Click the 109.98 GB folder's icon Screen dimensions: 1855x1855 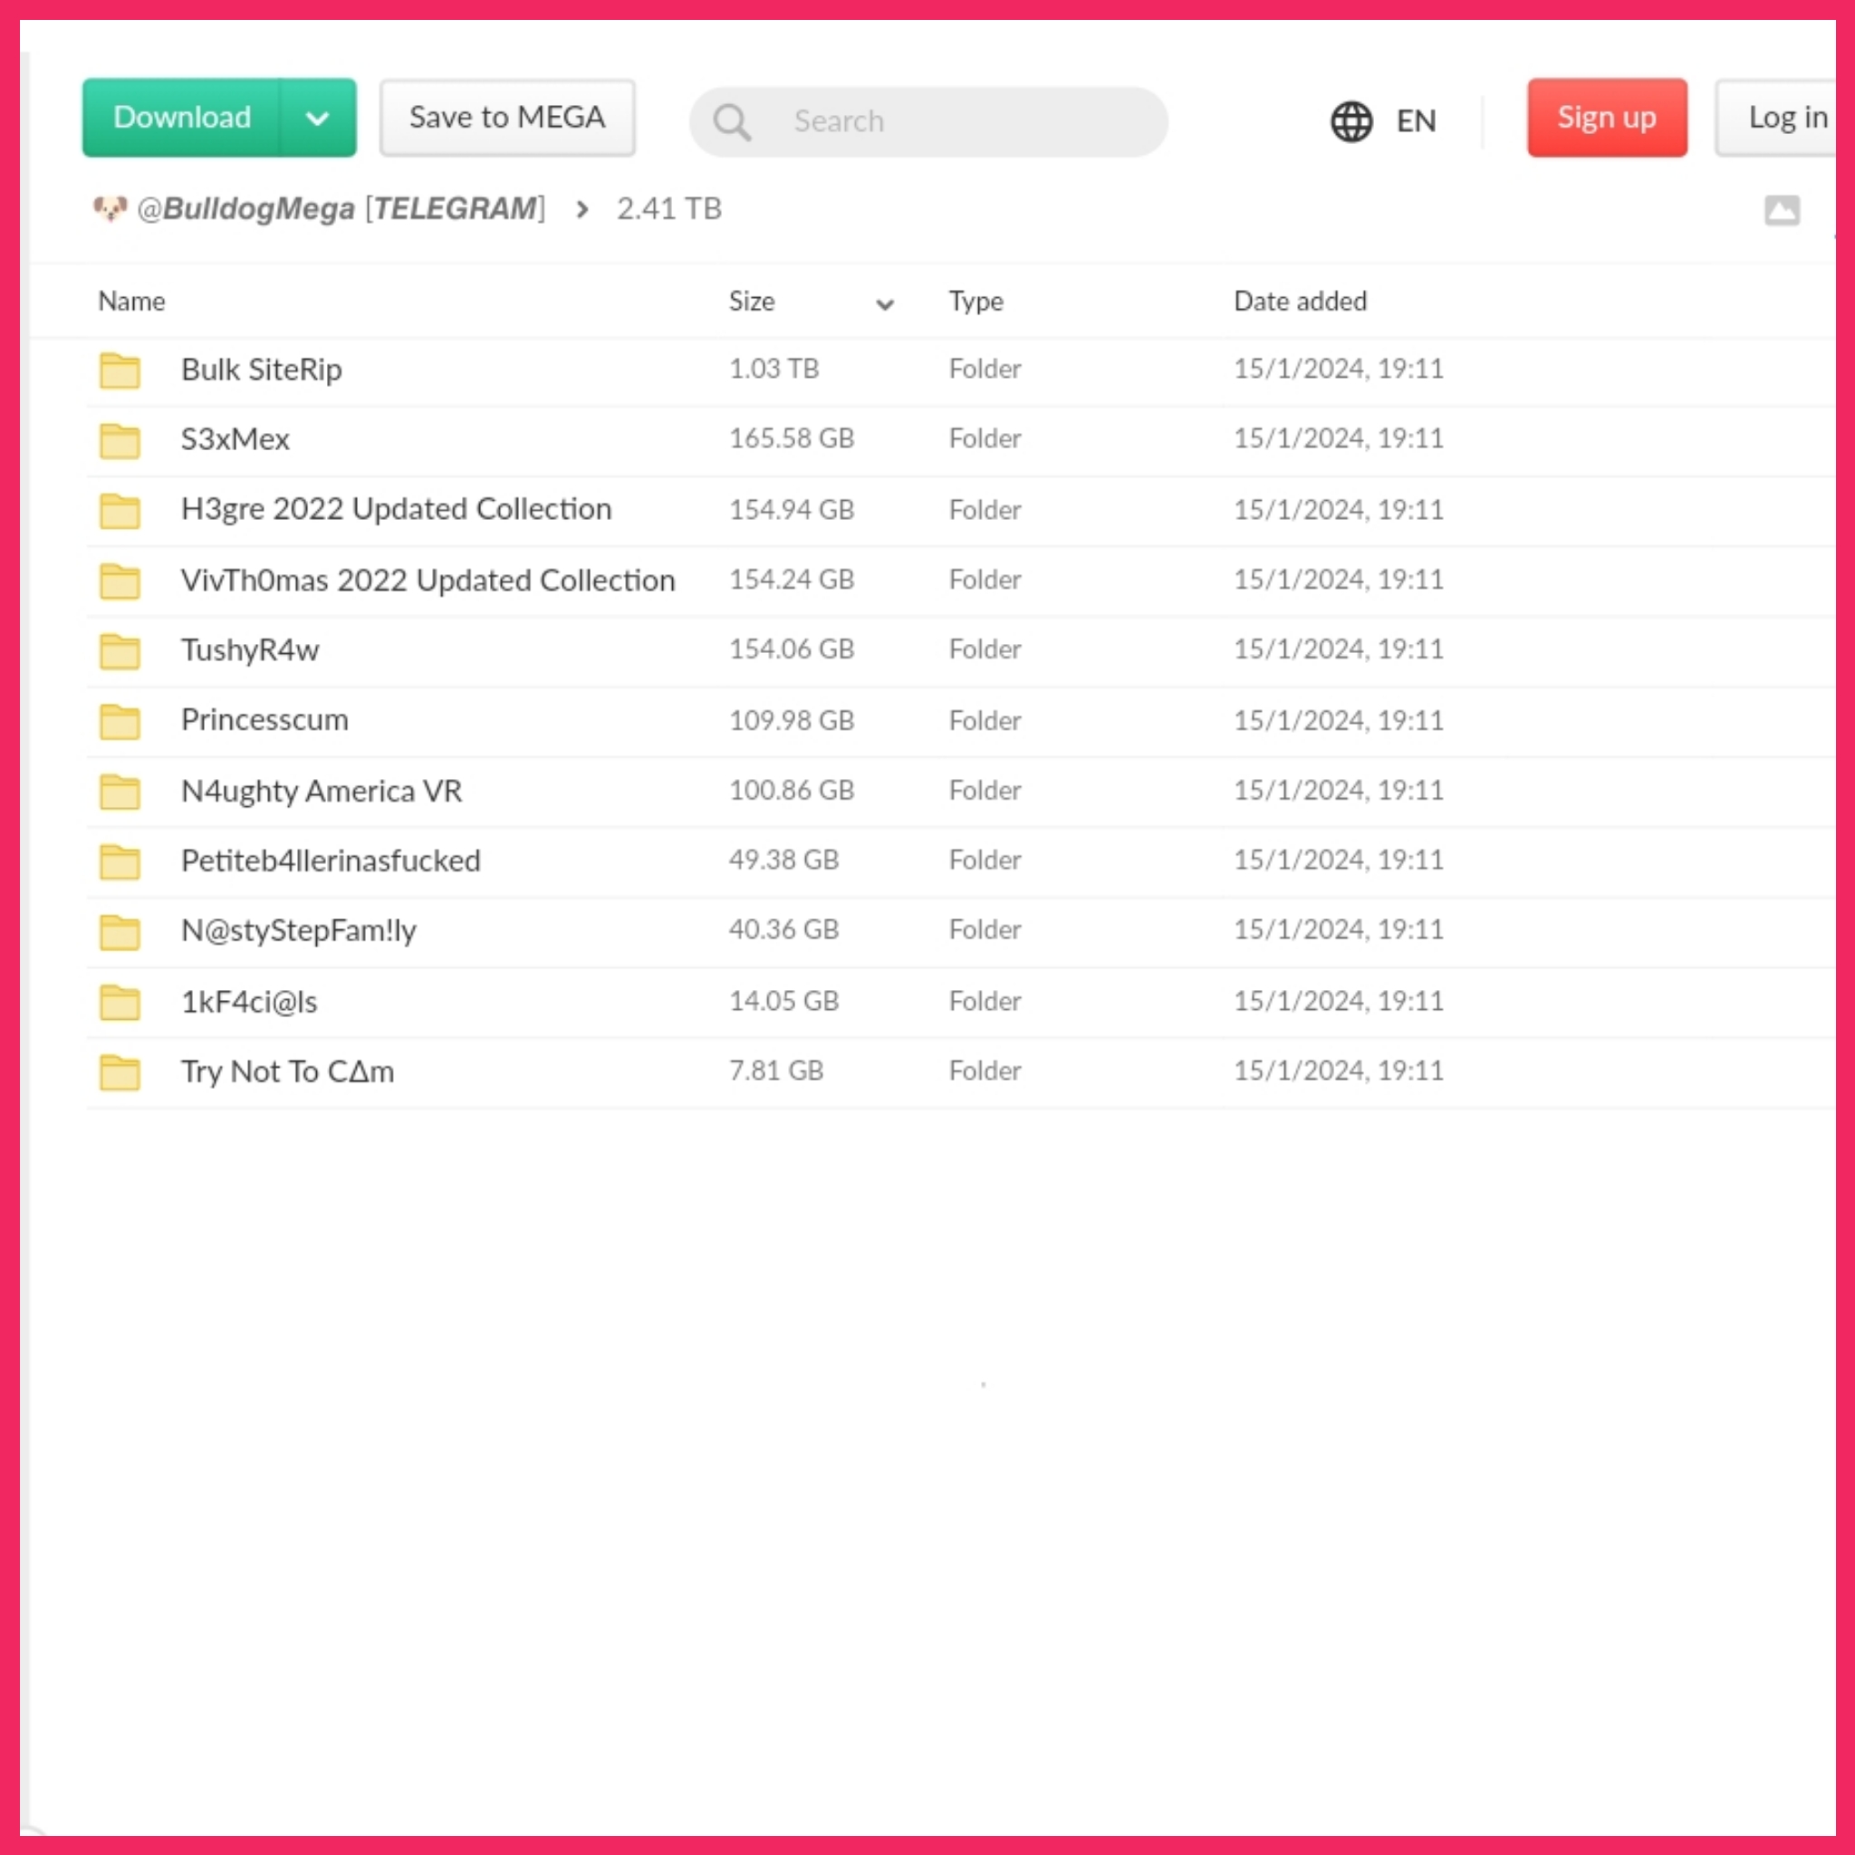[x=120, y=722]
